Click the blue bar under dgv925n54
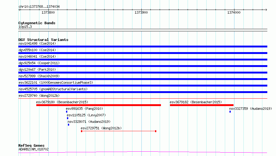The image size is (276, 156). (143, 66)
